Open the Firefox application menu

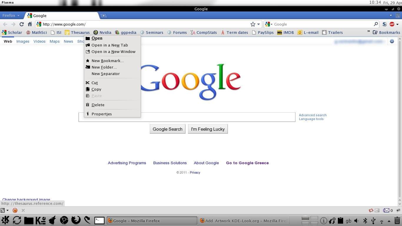coord(11,16)
